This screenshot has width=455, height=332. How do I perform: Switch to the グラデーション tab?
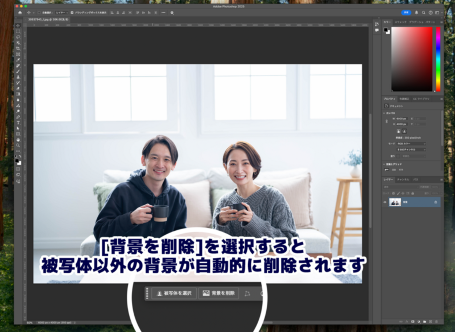416,22
